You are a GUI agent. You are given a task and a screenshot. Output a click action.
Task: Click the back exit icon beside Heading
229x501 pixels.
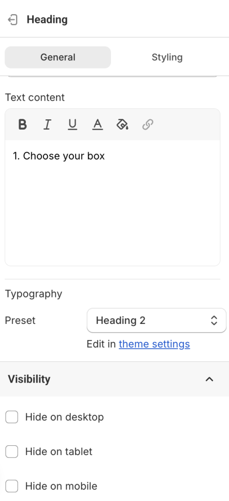pos(12,20)
